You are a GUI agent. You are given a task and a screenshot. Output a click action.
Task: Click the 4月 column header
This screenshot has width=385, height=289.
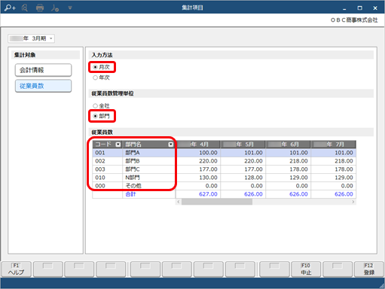pyautogui.click(x=198, y=144)
